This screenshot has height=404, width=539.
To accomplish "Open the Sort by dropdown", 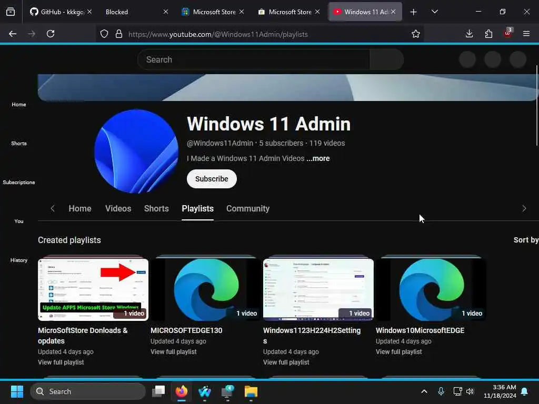I will (526, 240).
